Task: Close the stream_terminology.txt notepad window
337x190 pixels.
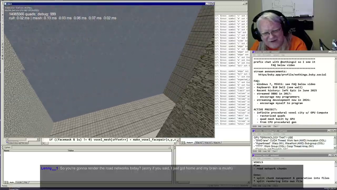Action: [335, 131]
